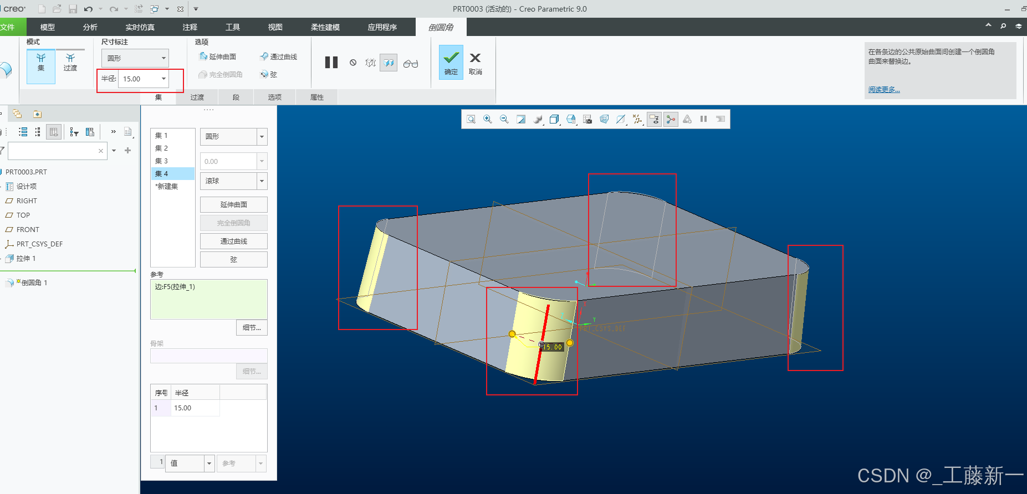1027x494 pixels.
Task: Click the 延伸曲面 button in sets panel
Action: tap(234, 204)
